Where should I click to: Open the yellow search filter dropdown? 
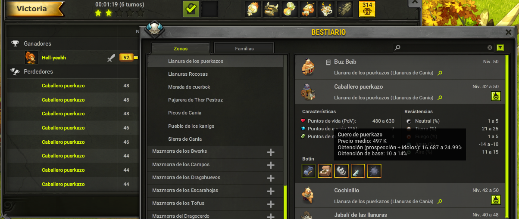pyautogui.click(x=500, y=48)
